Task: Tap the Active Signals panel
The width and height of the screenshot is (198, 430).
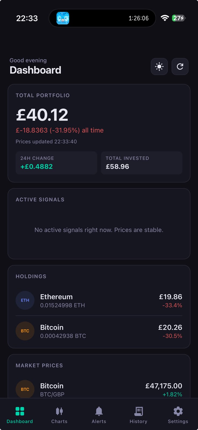Action: [x=99, y=224]
